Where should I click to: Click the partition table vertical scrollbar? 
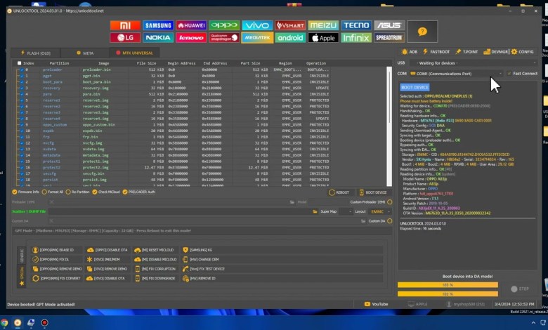coord(389,126)
